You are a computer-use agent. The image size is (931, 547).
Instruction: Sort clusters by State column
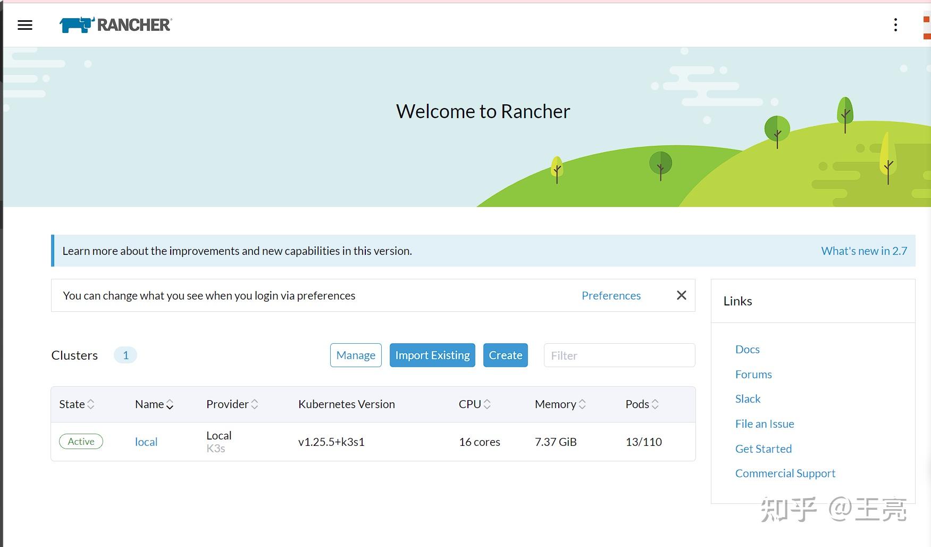[x=77, y=404]
